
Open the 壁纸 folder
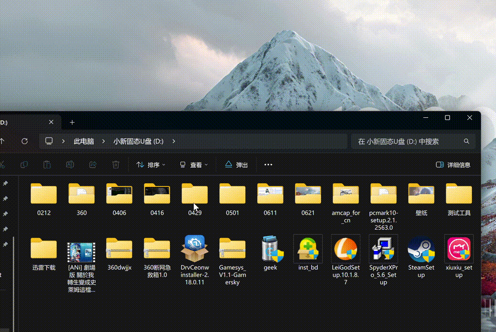(x=421, y=199)
